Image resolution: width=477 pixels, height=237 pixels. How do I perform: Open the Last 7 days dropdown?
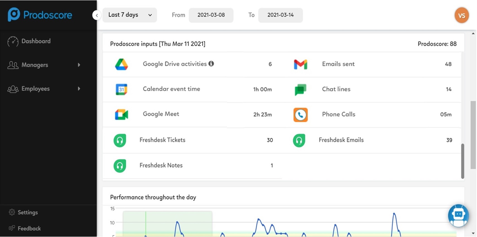(130, 15)
